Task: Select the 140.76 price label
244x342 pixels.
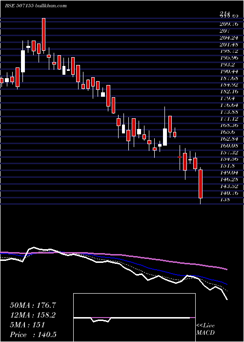Action: [x=228, y=193]
